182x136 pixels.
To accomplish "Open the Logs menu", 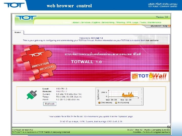I will (135, 22).
